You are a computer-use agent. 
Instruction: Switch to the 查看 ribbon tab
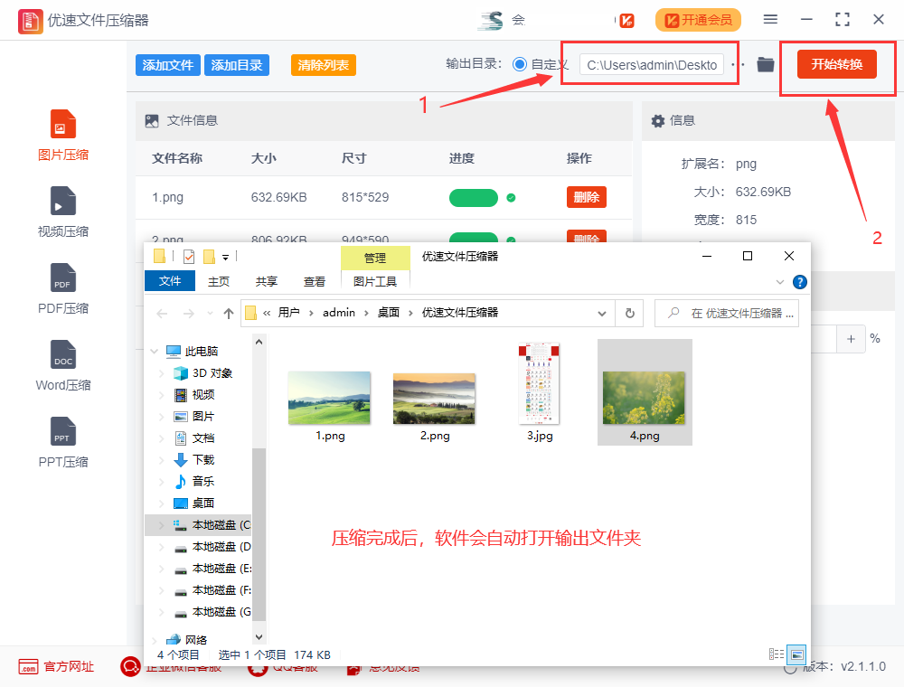pyautogui.click(x=314, y=281)
